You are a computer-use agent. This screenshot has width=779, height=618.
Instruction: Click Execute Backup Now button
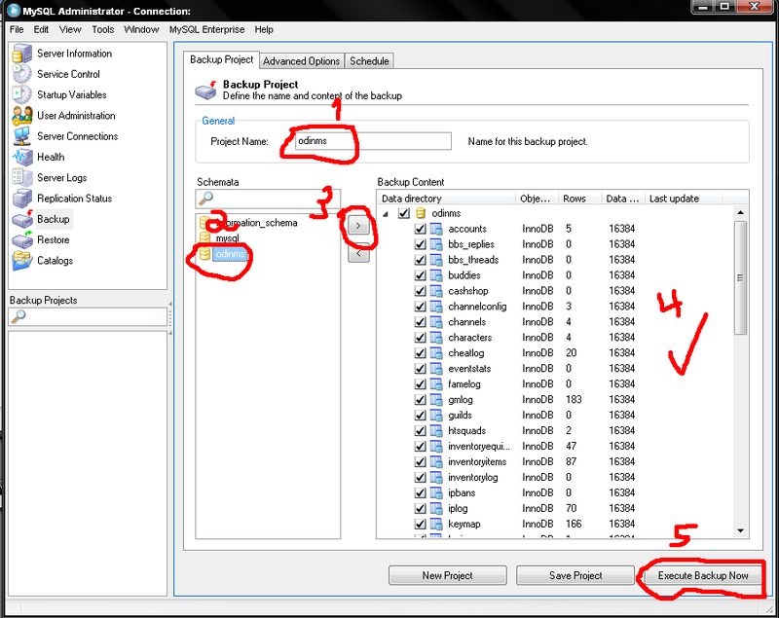[x=703, y=575]
